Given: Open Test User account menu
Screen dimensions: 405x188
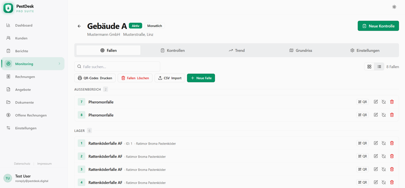Looking at the screenshot, I should click(25, 178).
